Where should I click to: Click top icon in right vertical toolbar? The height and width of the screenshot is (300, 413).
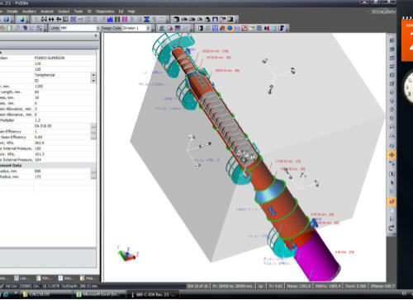[392, 40]
